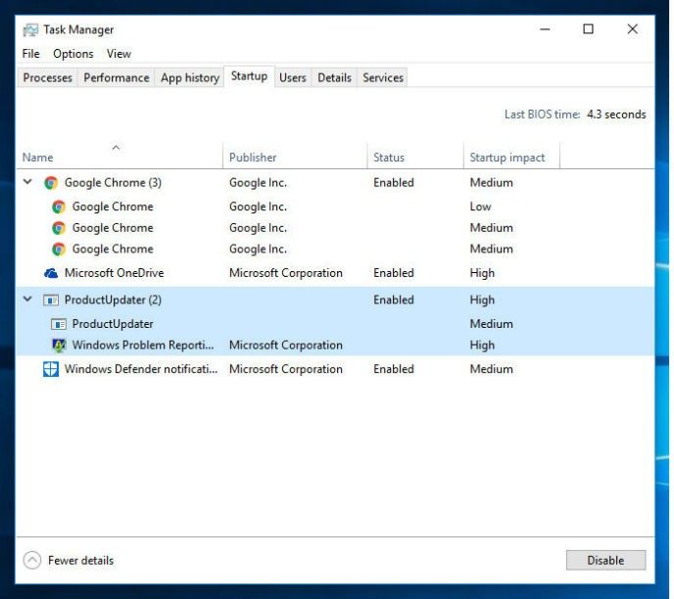Switch to the Services tab

[x=383, y=77]
